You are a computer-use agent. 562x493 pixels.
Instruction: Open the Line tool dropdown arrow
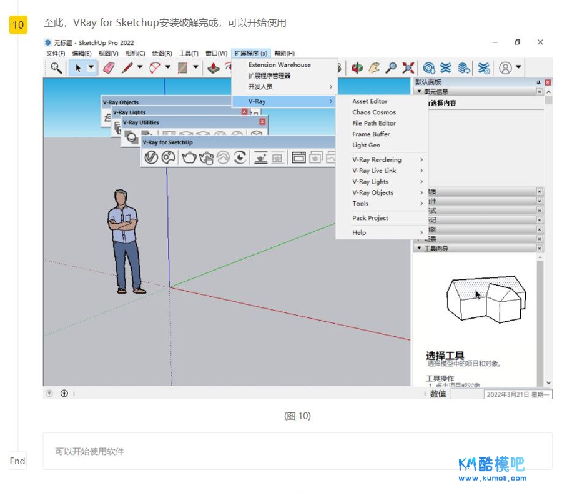pyautogui.click(x=140, y=67)
